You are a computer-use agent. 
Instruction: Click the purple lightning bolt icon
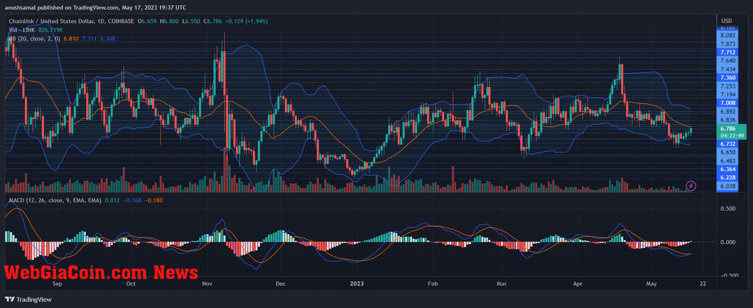coord(691,186)
